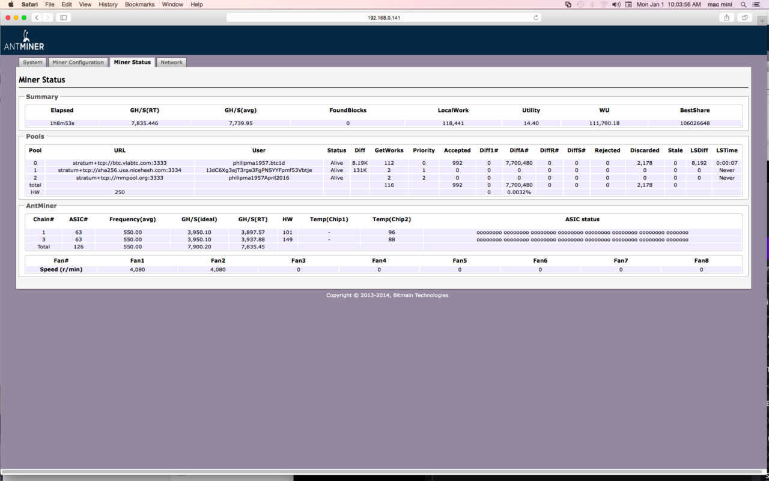Switch to the System tab
The width and height of the screenshot is (769, 481).
(x=32, y=63)
